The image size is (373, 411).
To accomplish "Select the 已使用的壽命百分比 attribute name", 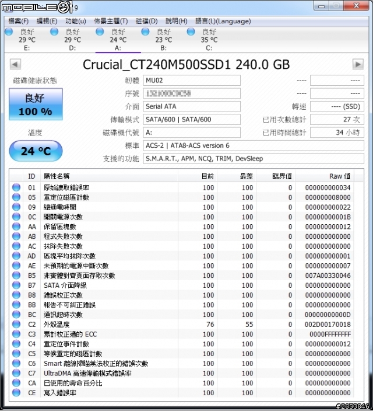I will tap(73, 383).
